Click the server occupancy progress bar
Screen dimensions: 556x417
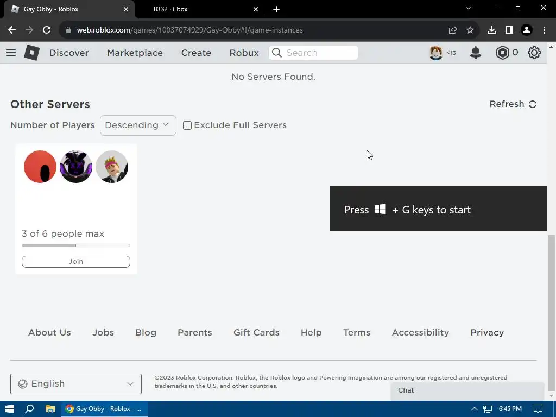[x=76, y=245]
